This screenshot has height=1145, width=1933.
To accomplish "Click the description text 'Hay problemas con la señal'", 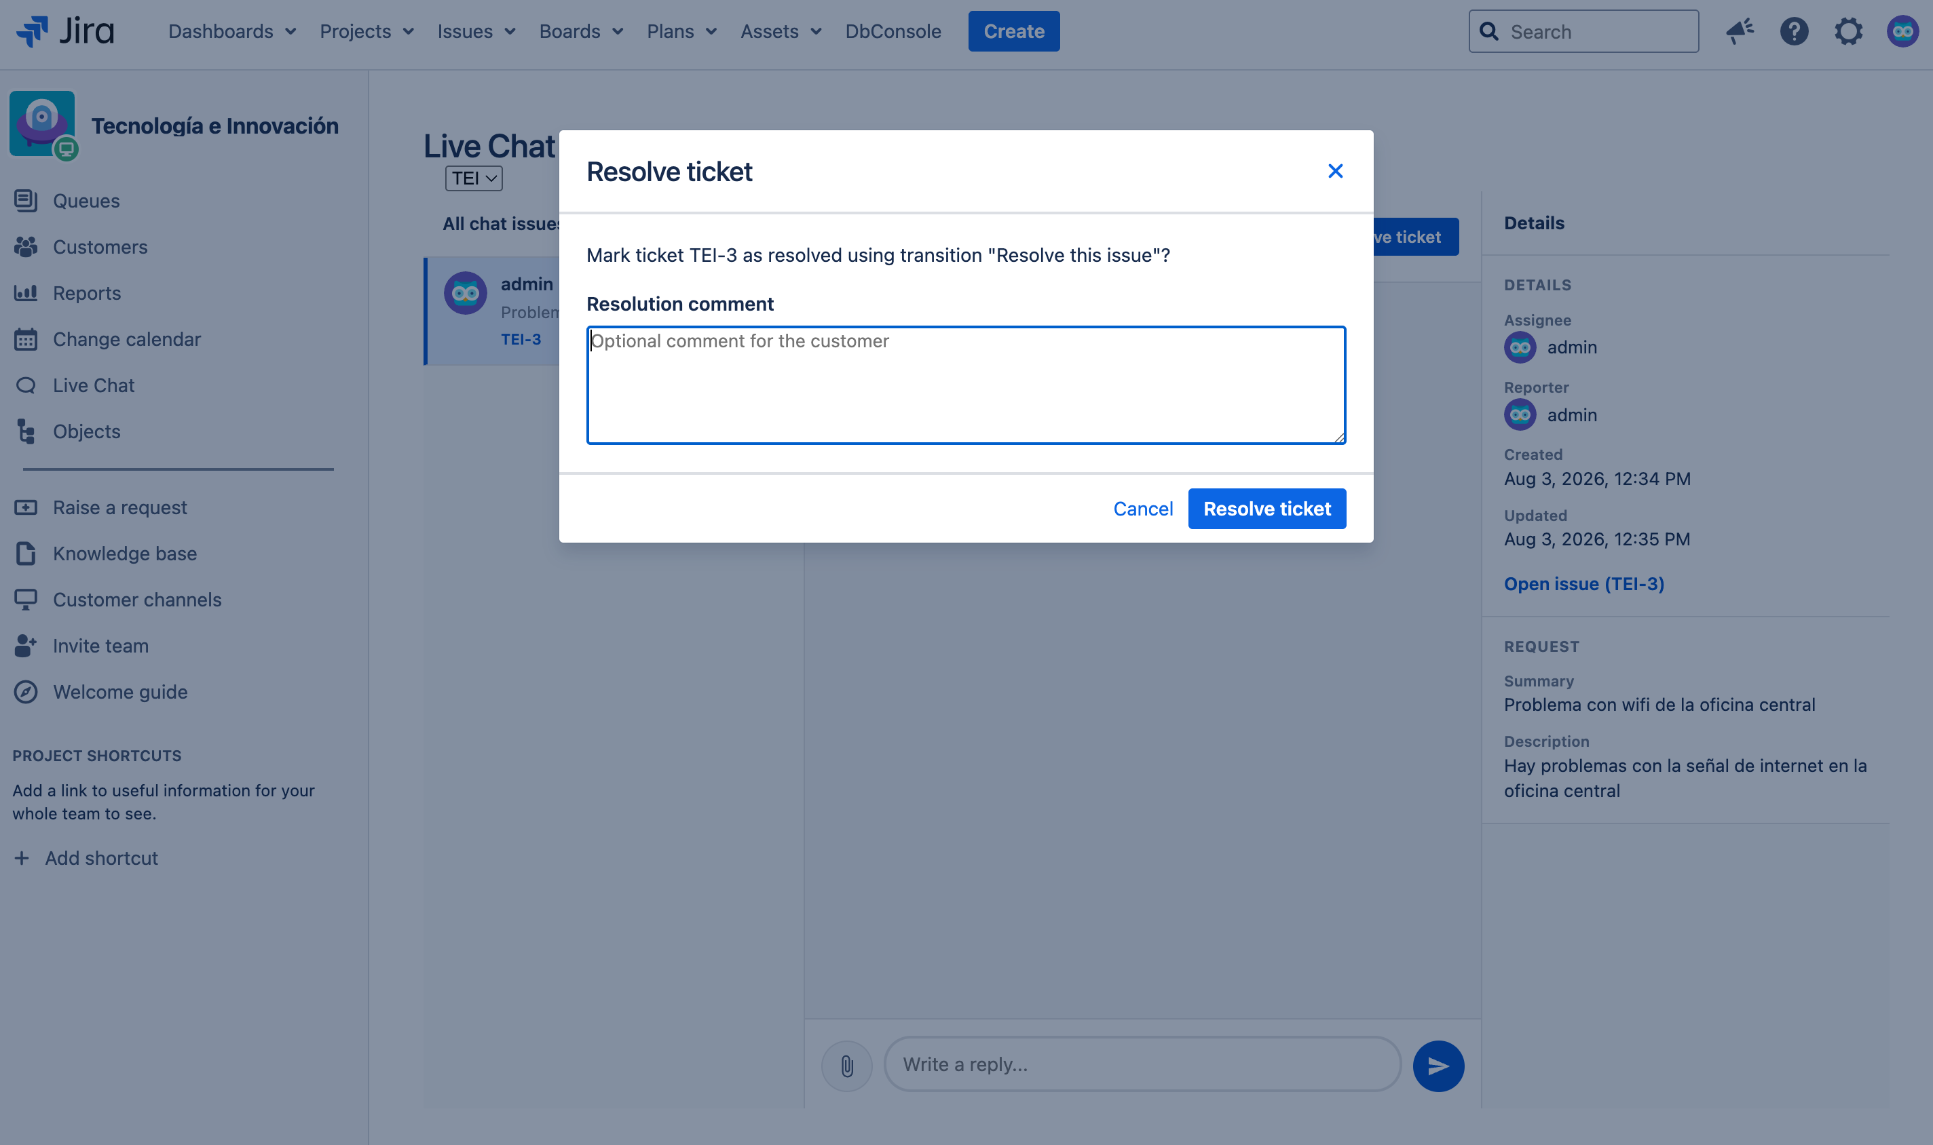I will 1685,778.
